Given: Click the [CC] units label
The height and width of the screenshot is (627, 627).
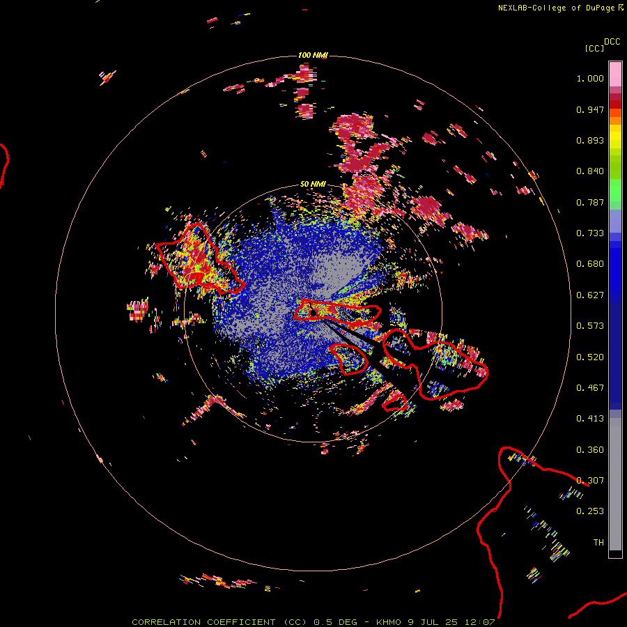Looking at the screenshot, I should (x=595, y=48).
